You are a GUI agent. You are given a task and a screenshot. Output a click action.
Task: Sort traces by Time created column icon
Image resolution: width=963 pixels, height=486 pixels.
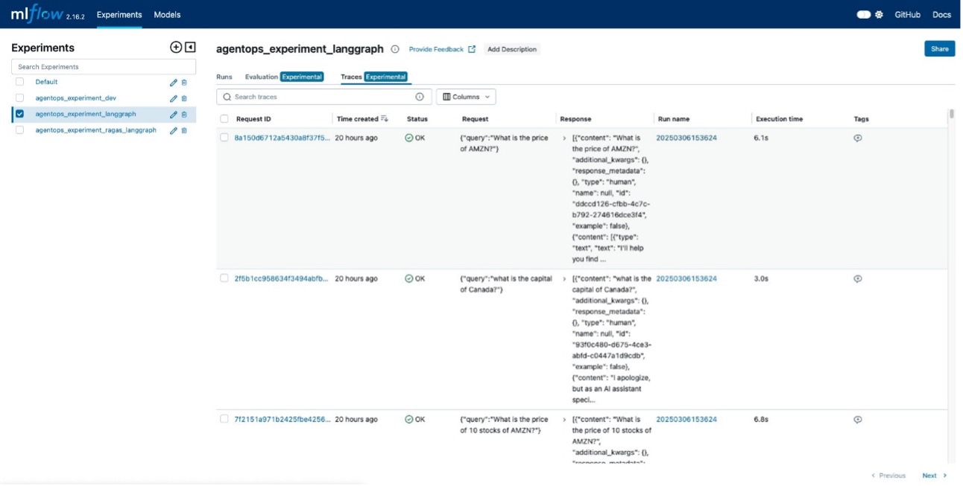pos(385,119)
